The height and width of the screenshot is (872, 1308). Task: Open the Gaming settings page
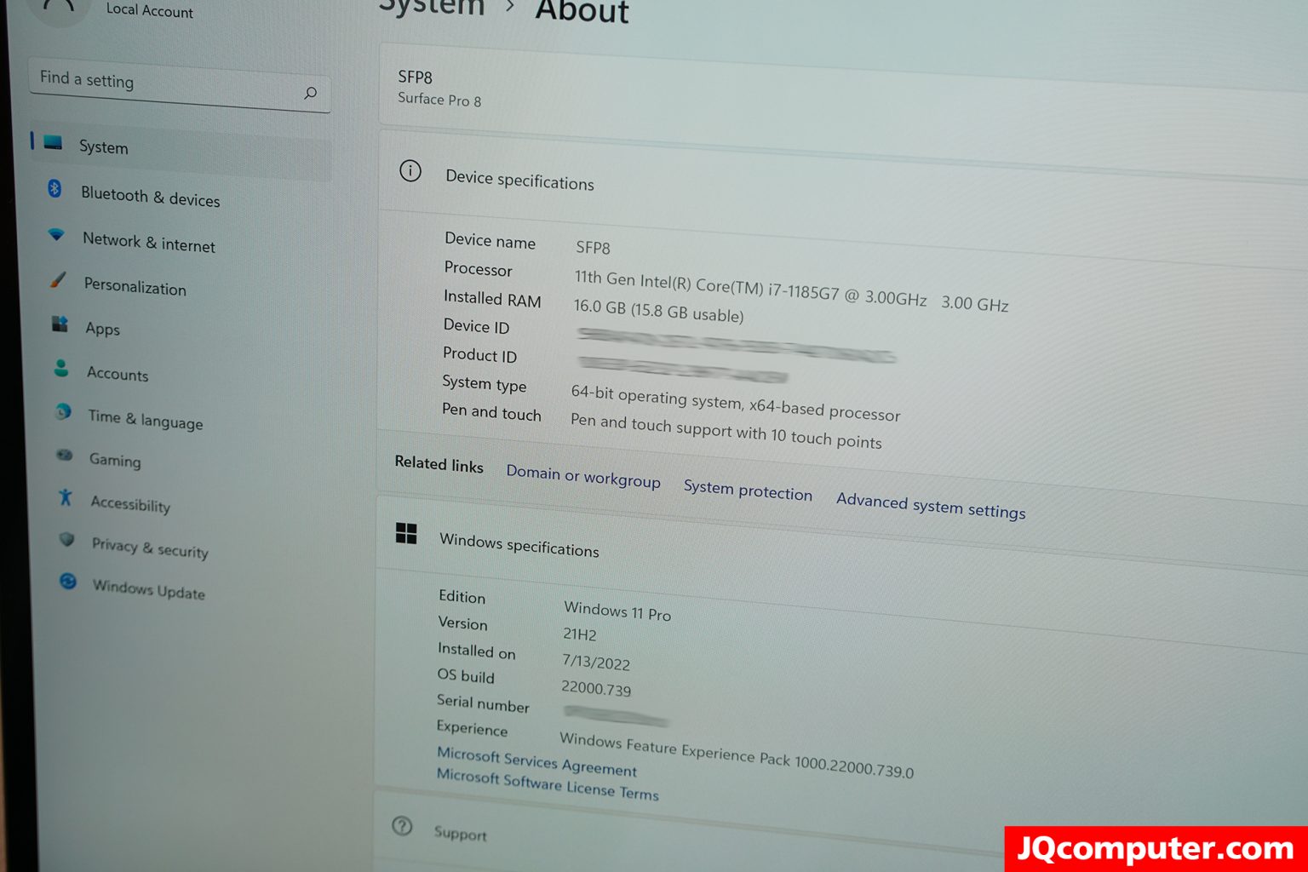115,460
